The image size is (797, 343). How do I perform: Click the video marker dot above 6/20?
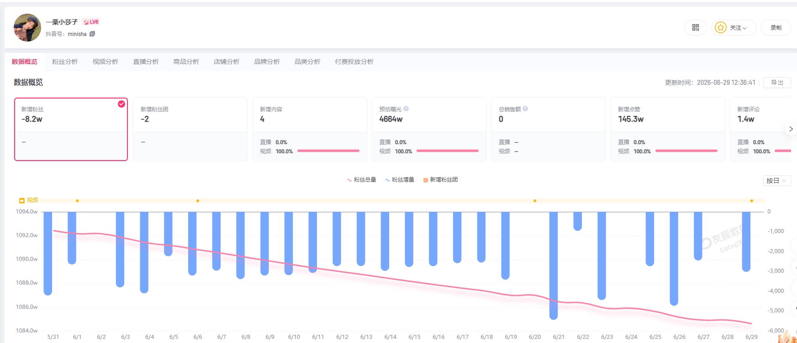click(x=535, y=201)
